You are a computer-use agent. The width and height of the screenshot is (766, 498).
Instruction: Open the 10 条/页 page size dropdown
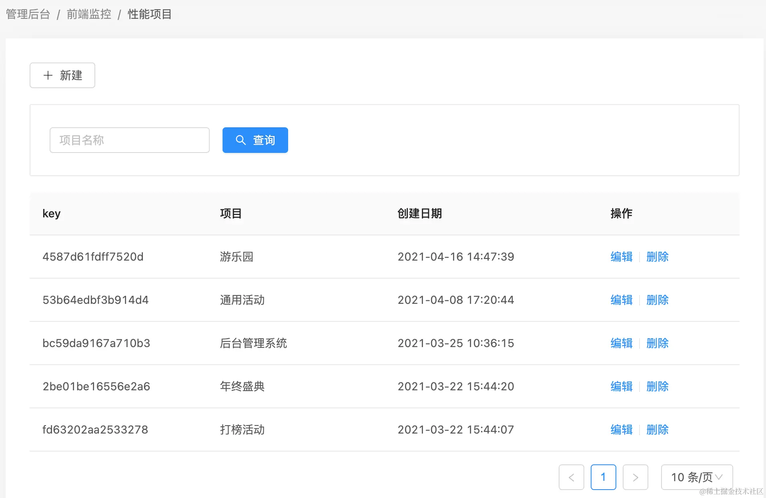[697, 477]
